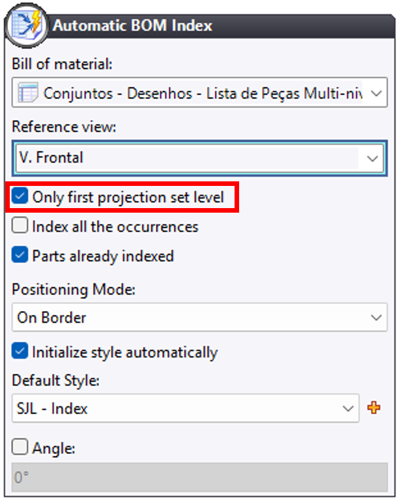Click the Only first projection set level label
Screen dimensions: 402x501
[128, 197]
